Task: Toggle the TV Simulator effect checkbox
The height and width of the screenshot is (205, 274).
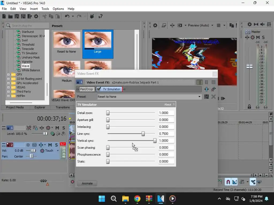Action: pos(99,89)
